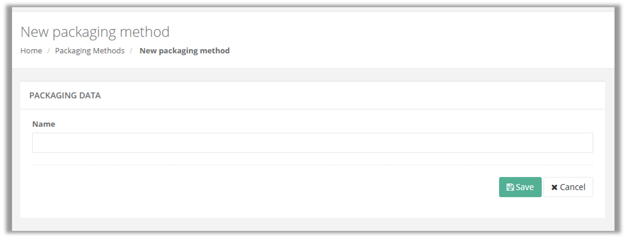Image resolution: width=627 pixels, height=240 pixels.
Task: Click the dashed divider below Name field
Action: click(x=312, y=165)
